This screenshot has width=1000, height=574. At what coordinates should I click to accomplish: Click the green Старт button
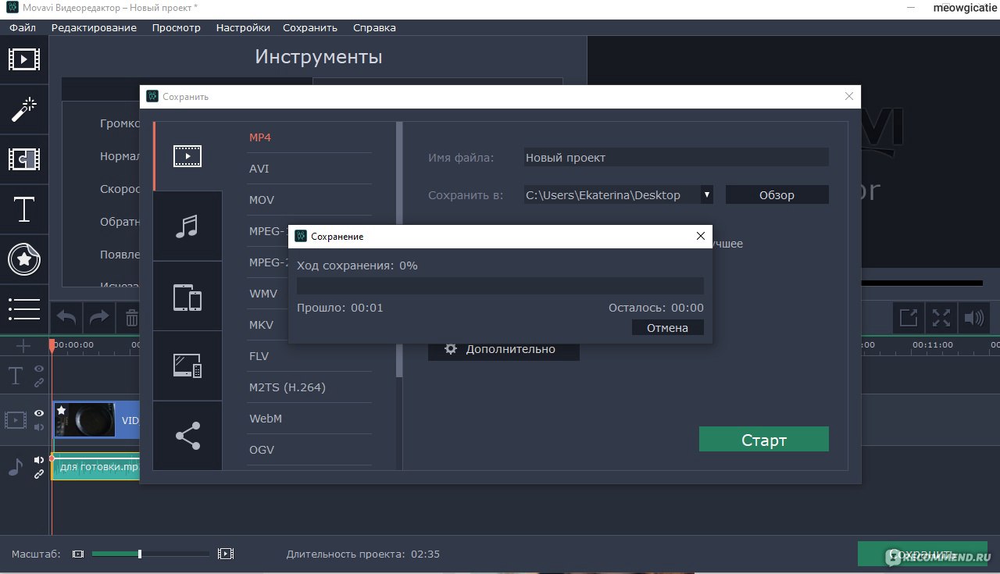click(x=763, y=439)
